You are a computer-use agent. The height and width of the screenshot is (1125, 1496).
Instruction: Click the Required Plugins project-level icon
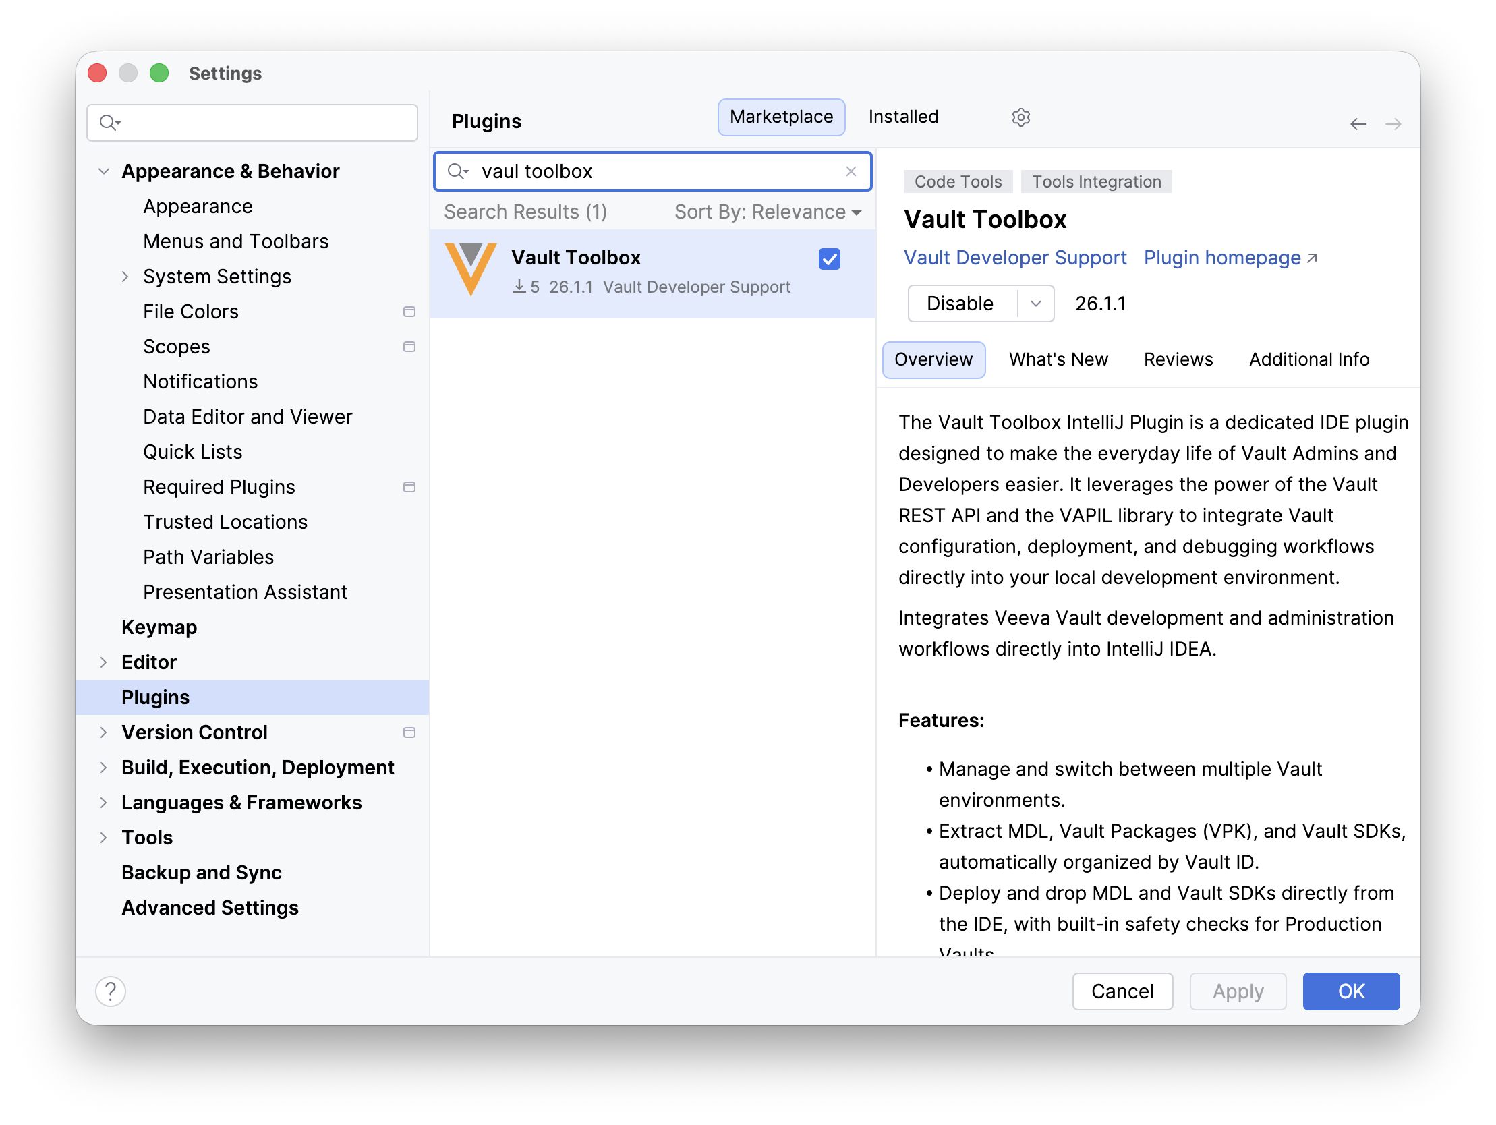[409, 487]
